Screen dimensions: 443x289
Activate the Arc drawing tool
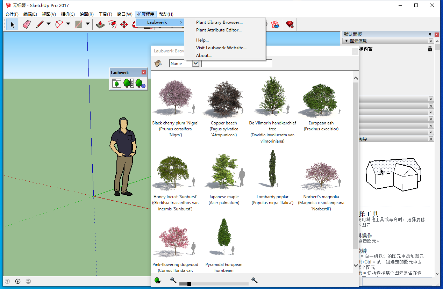(59, 24)
